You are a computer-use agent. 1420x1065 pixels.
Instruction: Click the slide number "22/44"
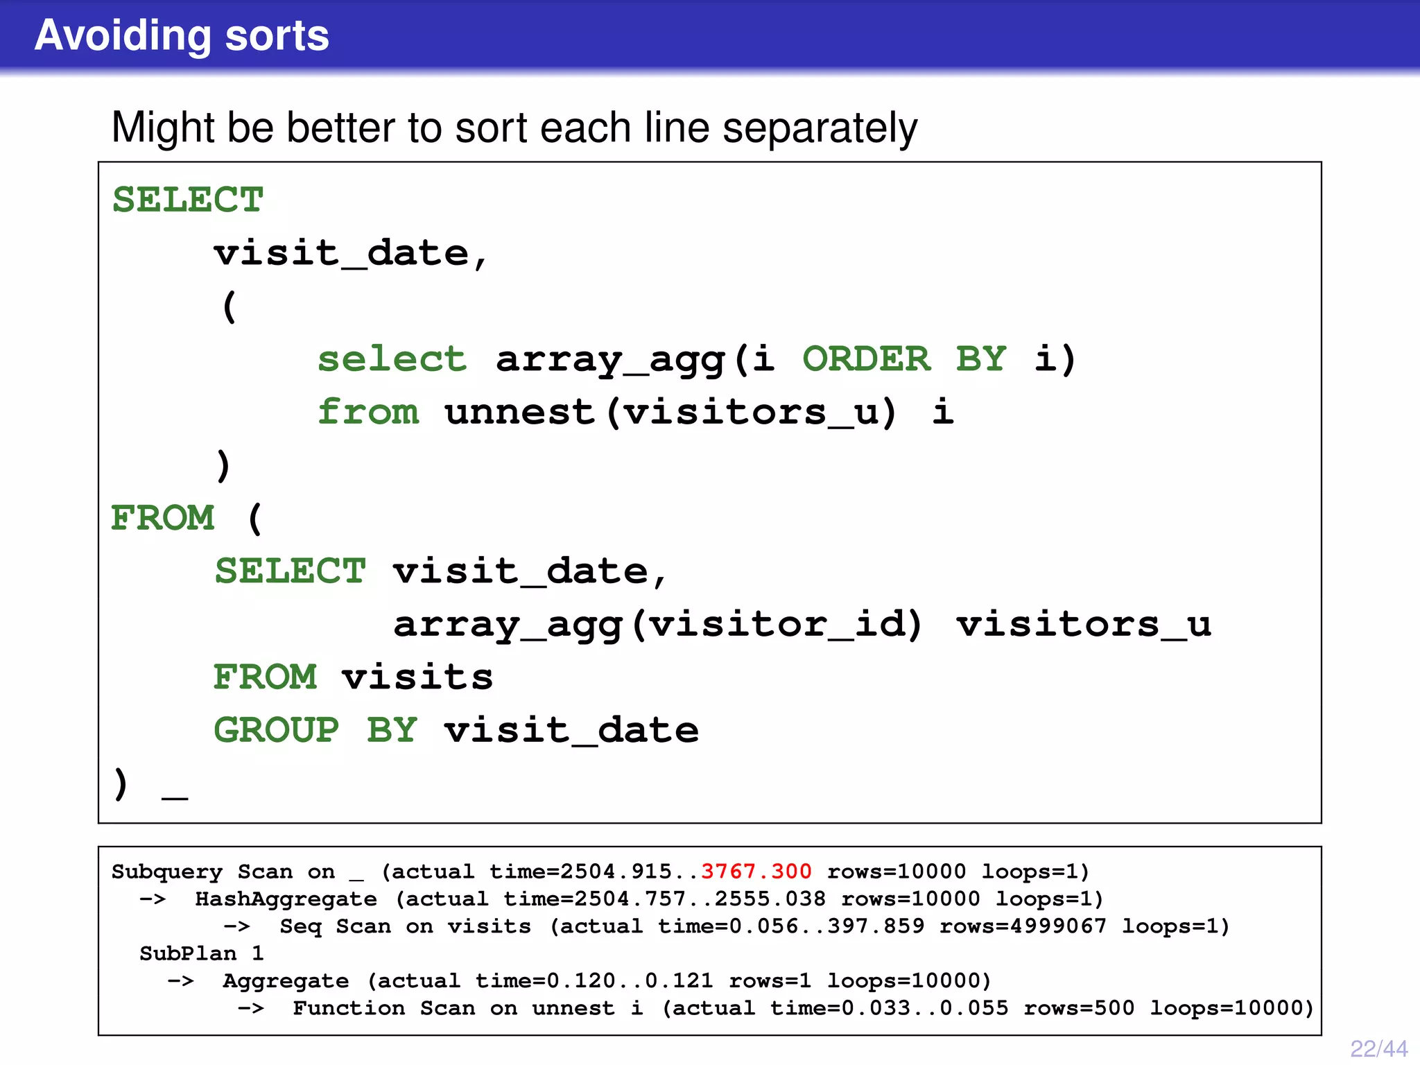1378,1048
